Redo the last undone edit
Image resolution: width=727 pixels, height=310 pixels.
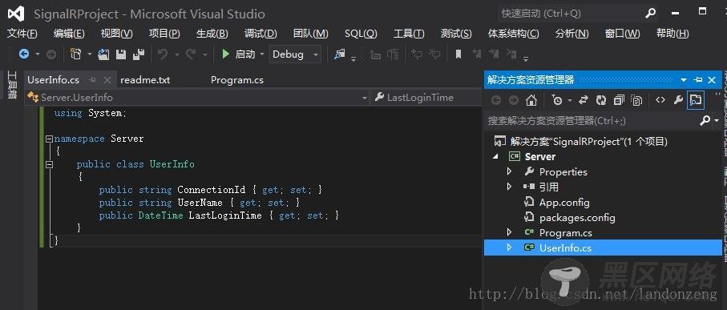pos(191,54)
